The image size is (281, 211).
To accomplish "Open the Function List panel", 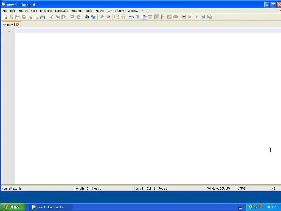I will 163,17.
